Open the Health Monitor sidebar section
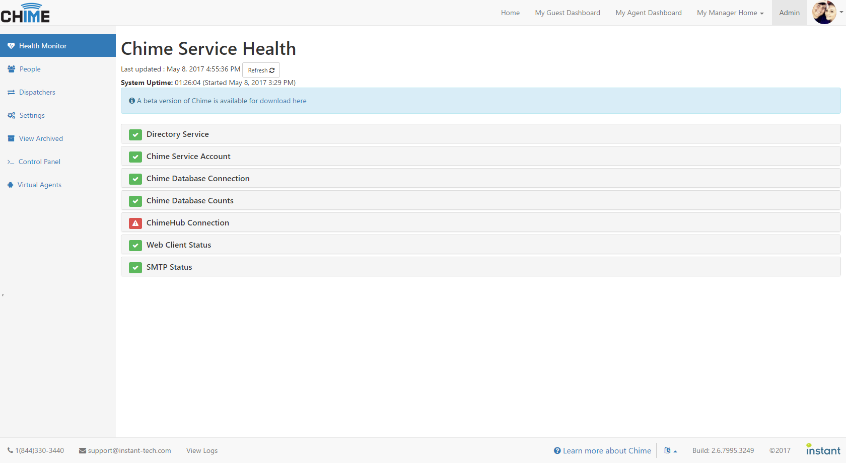846x463 pixels. [58, 46]
